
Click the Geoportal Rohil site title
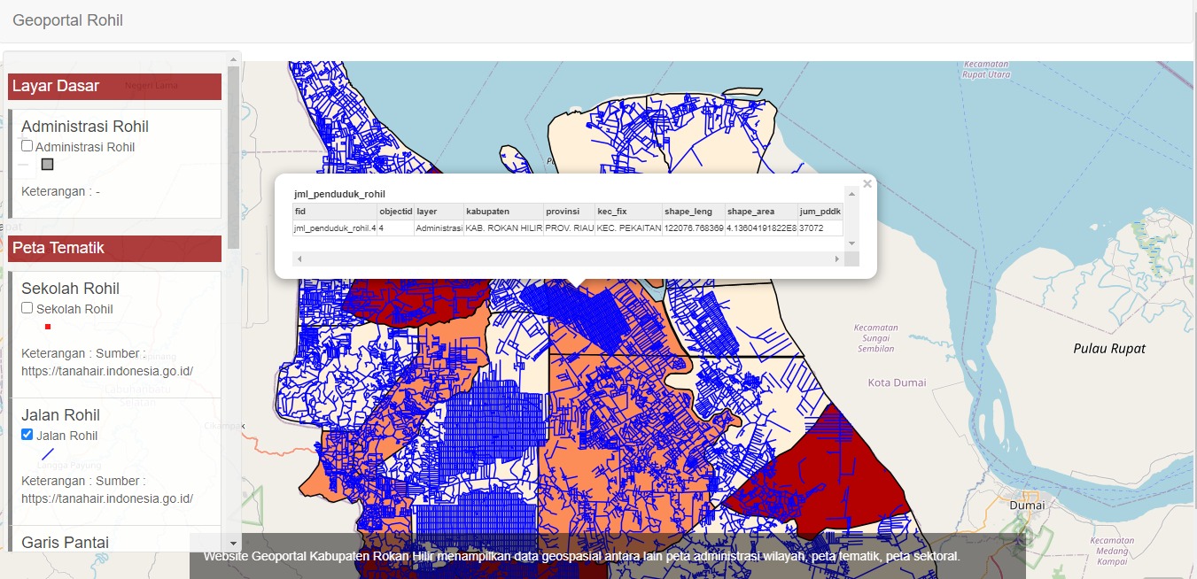pos(67,20)
